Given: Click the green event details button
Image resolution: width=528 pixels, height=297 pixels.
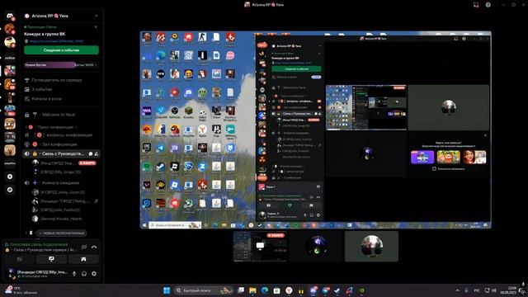Looking at the screenshot, I should (x=61, y=50).
